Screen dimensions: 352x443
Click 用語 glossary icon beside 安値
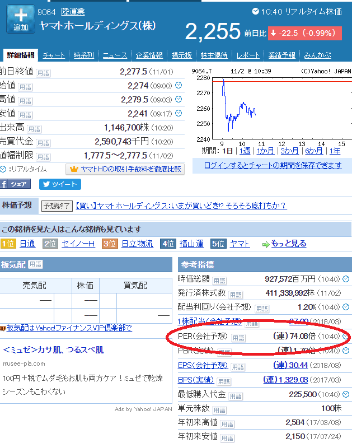point(25,115)
